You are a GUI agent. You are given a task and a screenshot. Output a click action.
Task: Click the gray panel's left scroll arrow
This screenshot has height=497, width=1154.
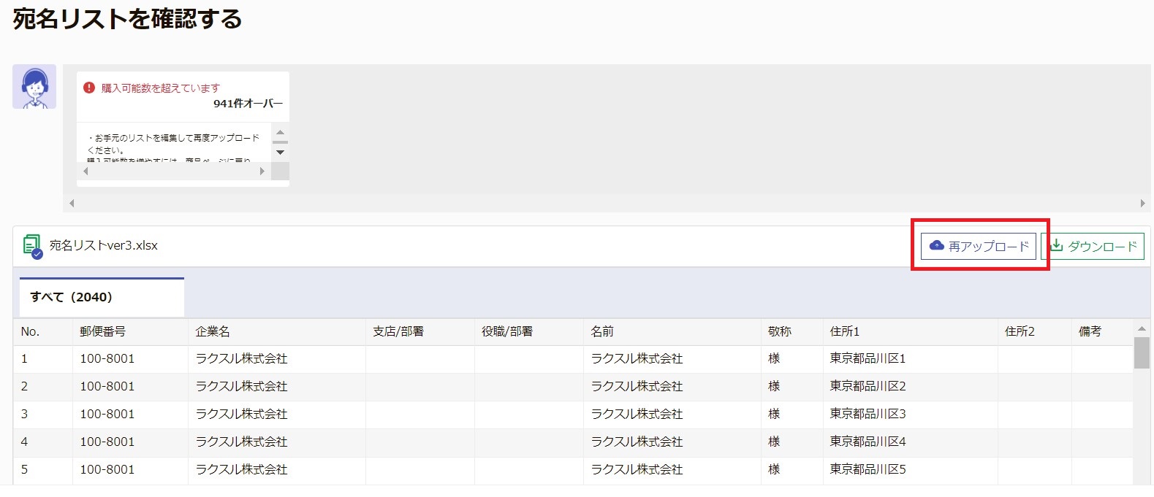72,204
